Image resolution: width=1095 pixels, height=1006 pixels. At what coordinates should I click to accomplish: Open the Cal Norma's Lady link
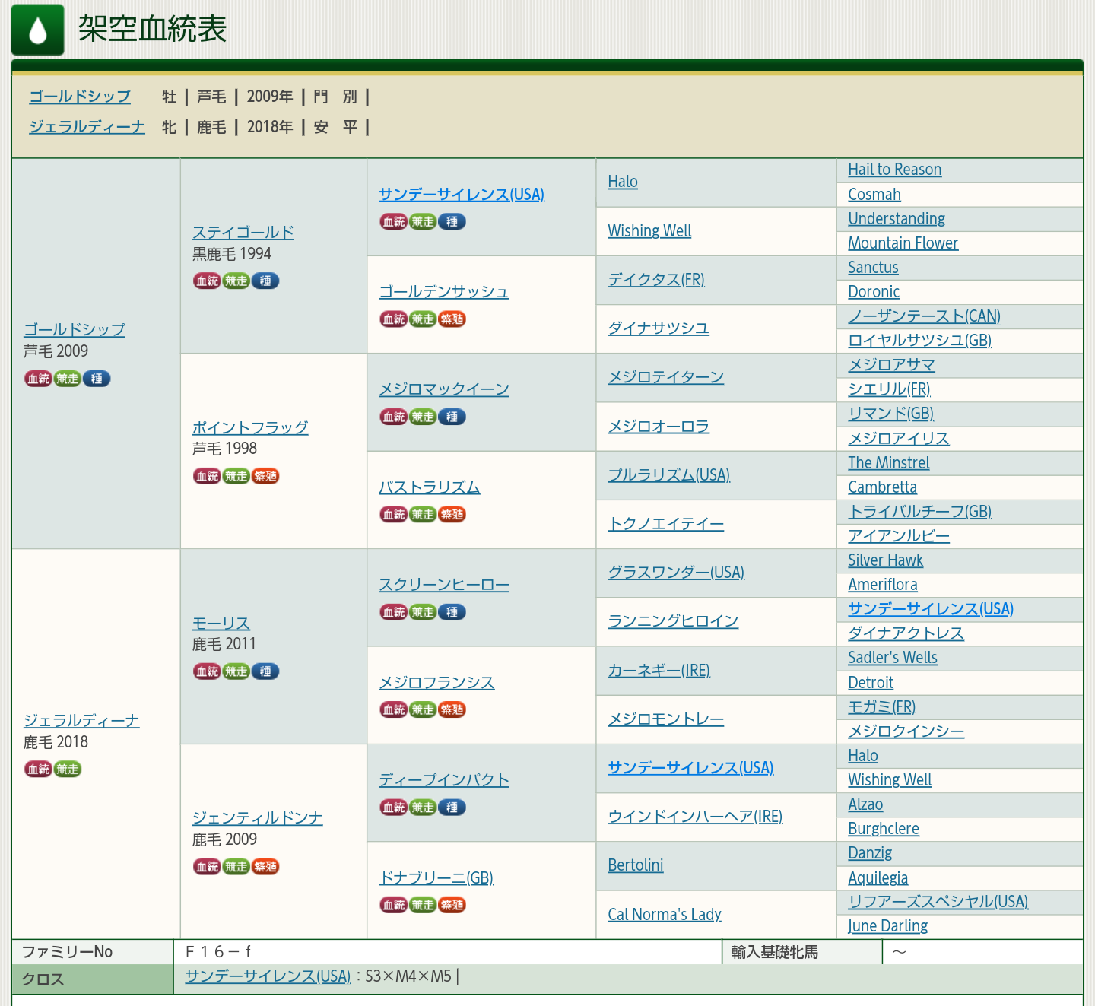click(664, 915)
